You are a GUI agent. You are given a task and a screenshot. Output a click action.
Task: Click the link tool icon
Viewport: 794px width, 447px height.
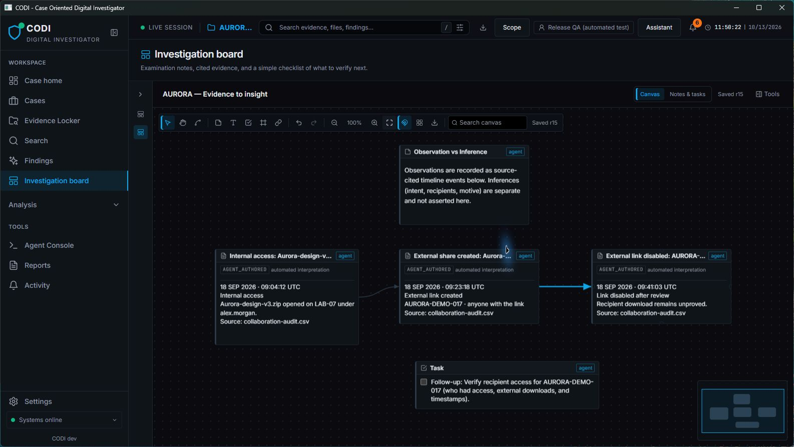tap(278, 123)
